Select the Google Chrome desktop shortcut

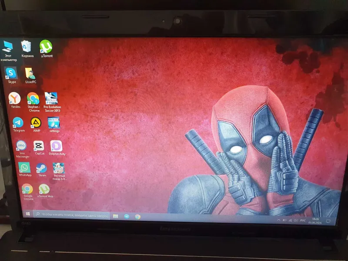coord(28,192)
